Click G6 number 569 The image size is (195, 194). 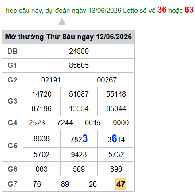tap(79, 169)
